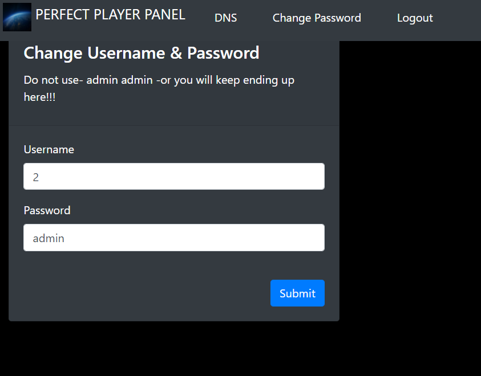Click the Password field label
Image resolution: width=481 pixels, height=376 pixels.
pos(47,211)
